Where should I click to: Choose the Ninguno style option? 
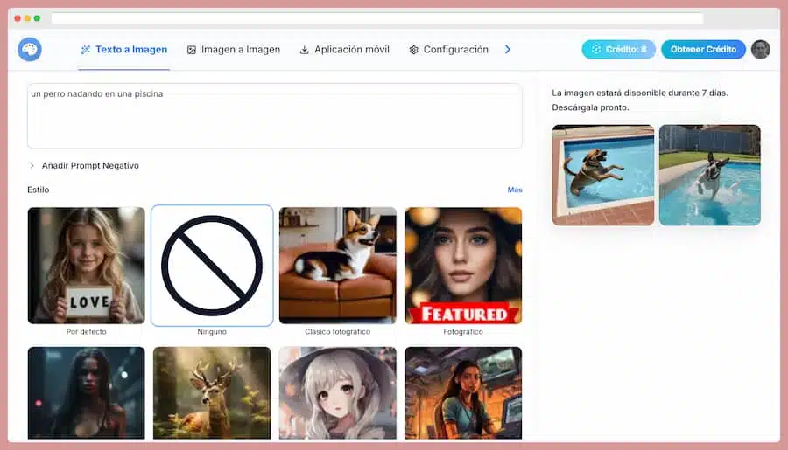pyautogui.click(x=212, y=266)
